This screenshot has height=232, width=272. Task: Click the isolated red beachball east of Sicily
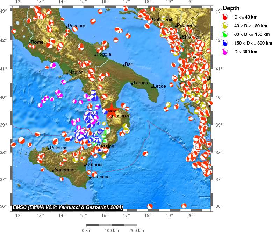coord(145,153)
